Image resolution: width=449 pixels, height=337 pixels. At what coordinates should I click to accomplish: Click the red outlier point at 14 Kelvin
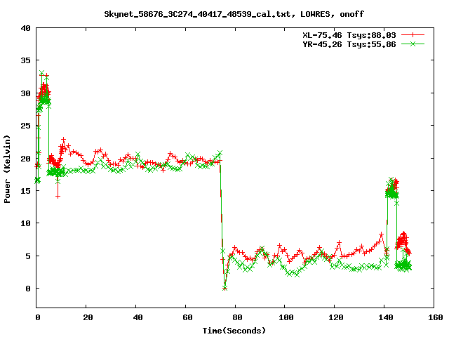[x=58, y=197]
